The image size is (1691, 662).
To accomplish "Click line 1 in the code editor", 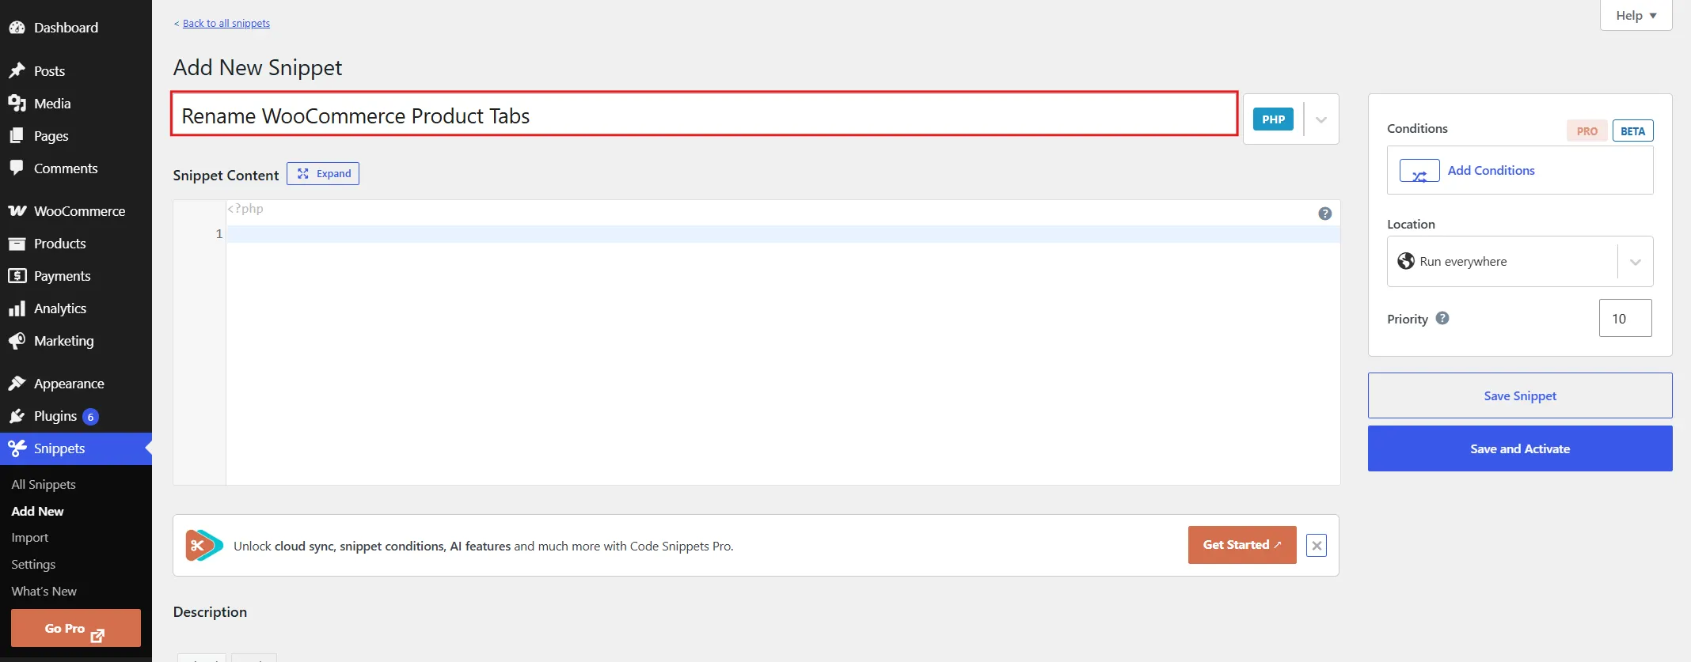I will coord(782,234).
